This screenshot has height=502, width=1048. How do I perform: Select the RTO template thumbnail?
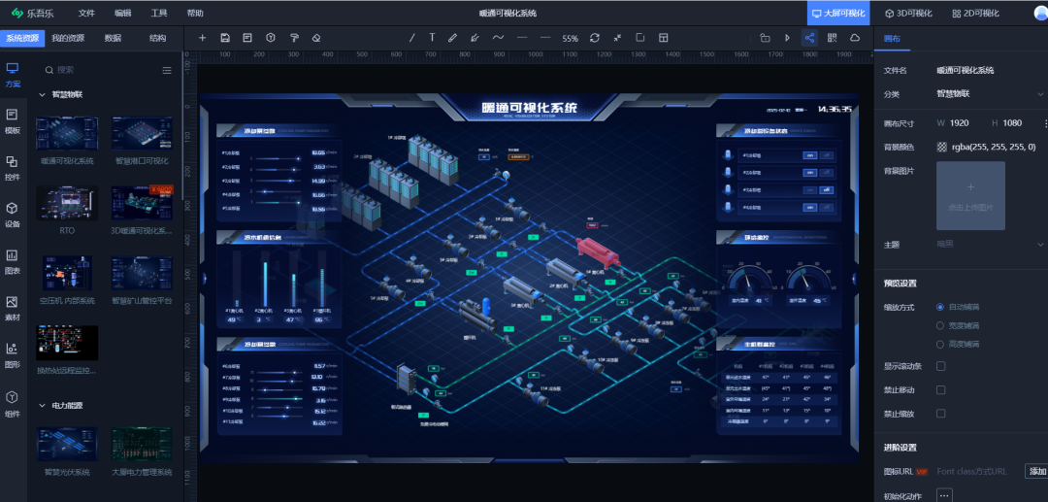(x=67, y=203)
